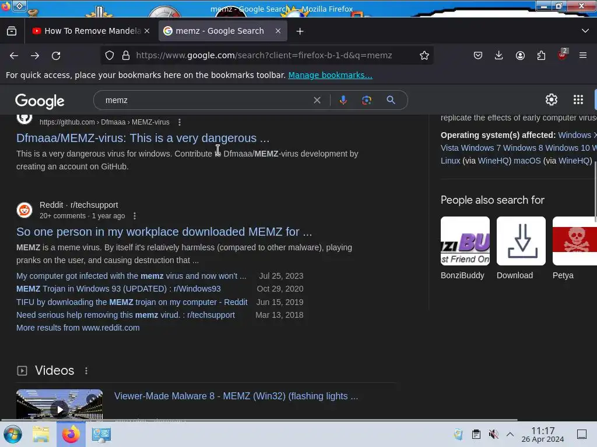
Task: Open a new browser tab
Action: coord(300,31)
